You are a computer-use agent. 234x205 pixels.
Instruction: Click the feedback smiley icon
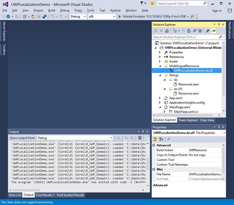tap(152, 3)
